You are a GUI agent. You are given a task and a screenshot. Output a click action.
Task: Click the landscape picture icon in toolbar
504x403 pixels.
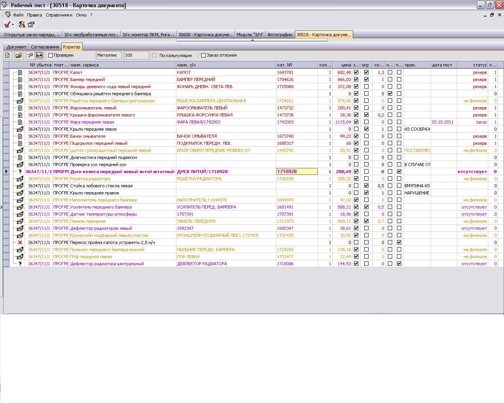tap(39, 55)
